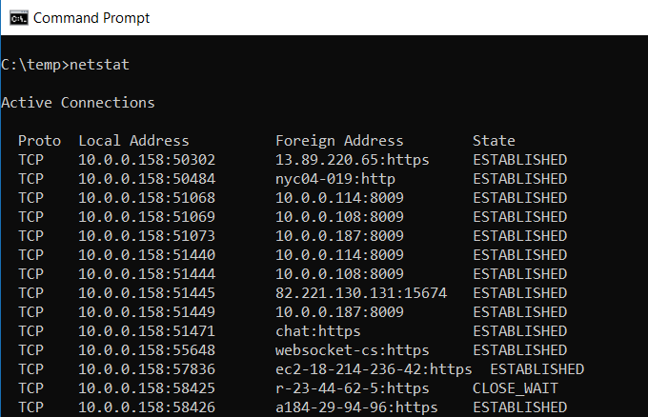Click the a184-29-94-96:https foreign address

[356, 407]
